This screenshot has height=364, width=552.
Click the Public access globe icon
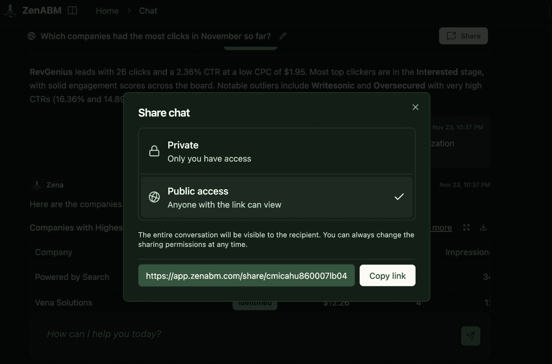pyautogui.click(x=155, y=197)
